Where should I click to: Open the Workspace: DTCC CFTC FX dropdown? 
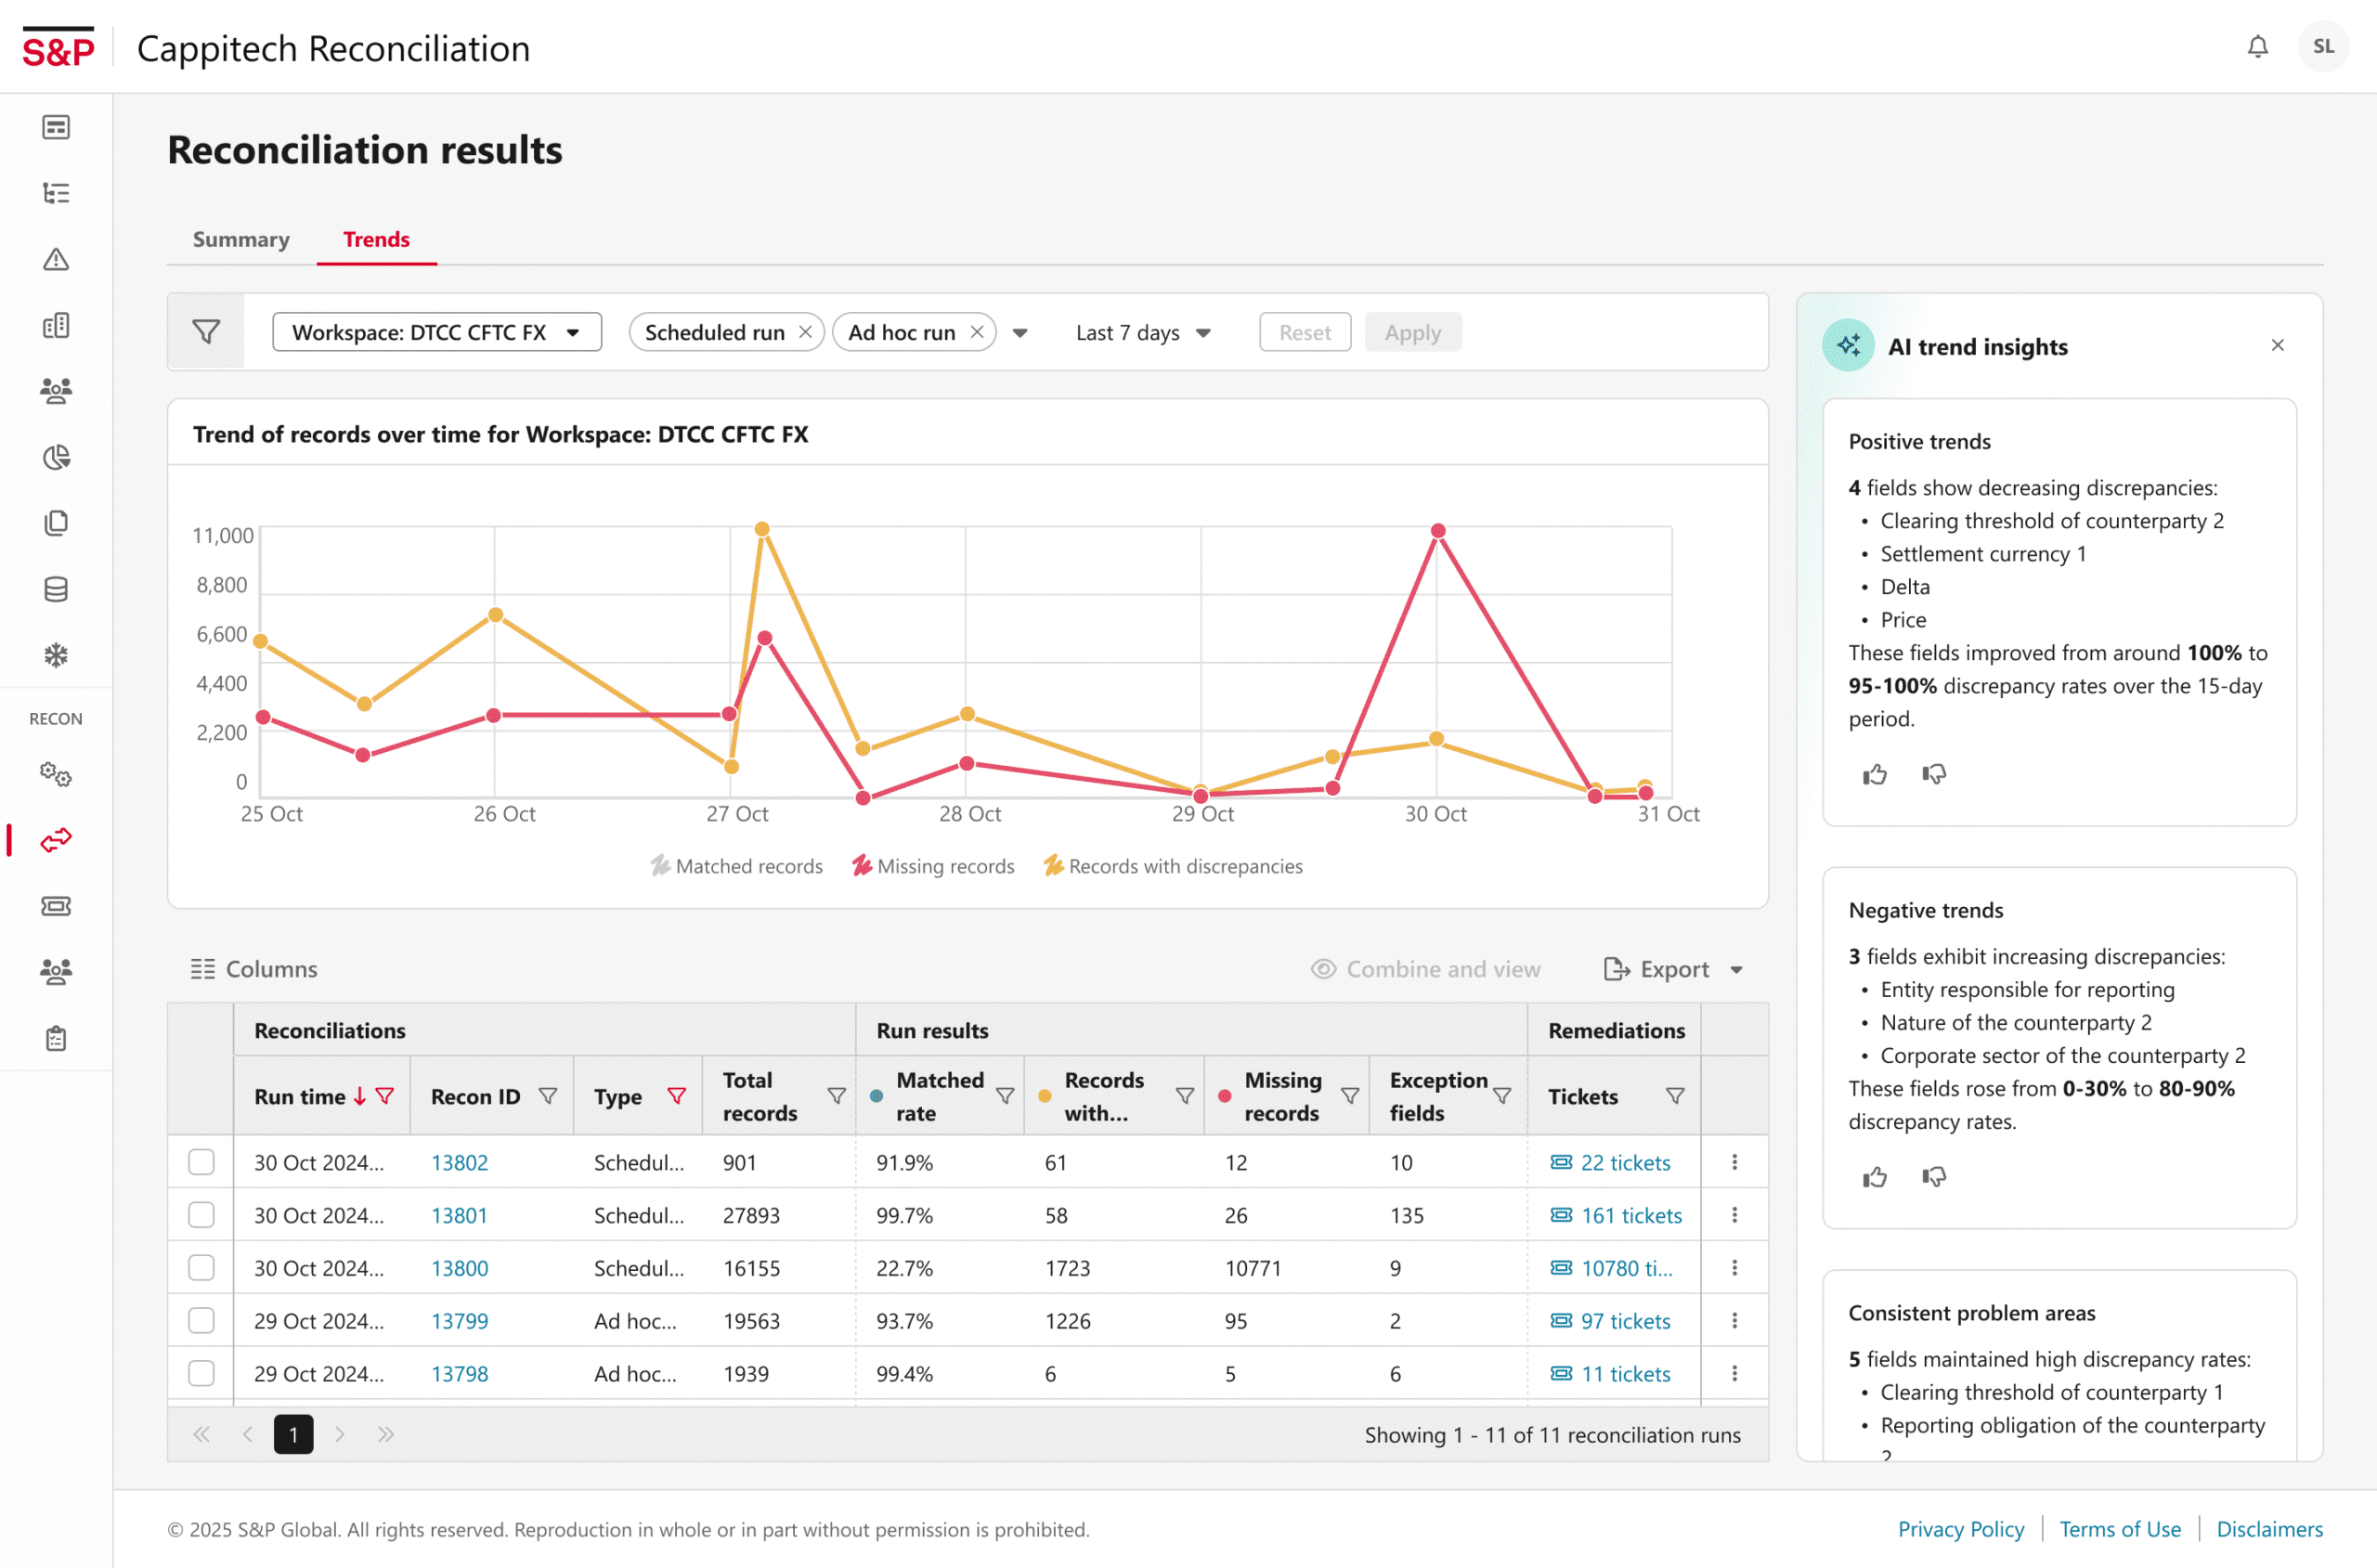click(436, 332)
